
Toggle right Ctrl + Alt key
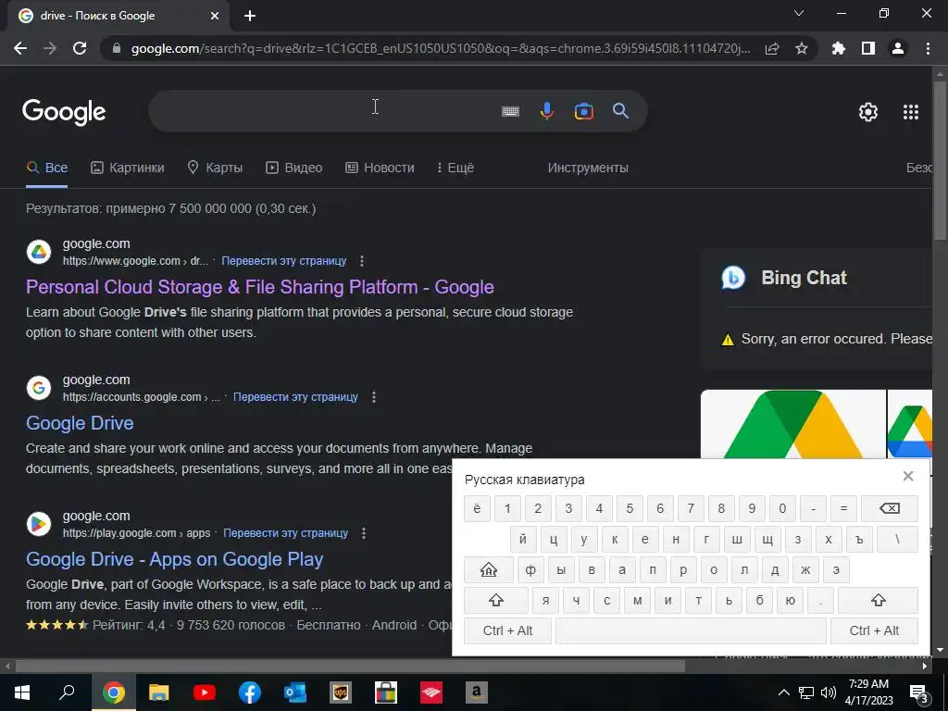point(874,630)
